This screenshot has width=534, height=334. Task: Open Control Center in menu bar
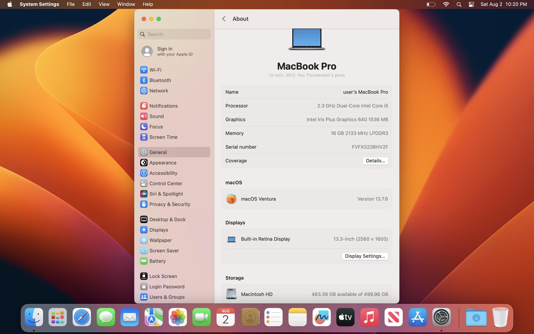point(471,4)
